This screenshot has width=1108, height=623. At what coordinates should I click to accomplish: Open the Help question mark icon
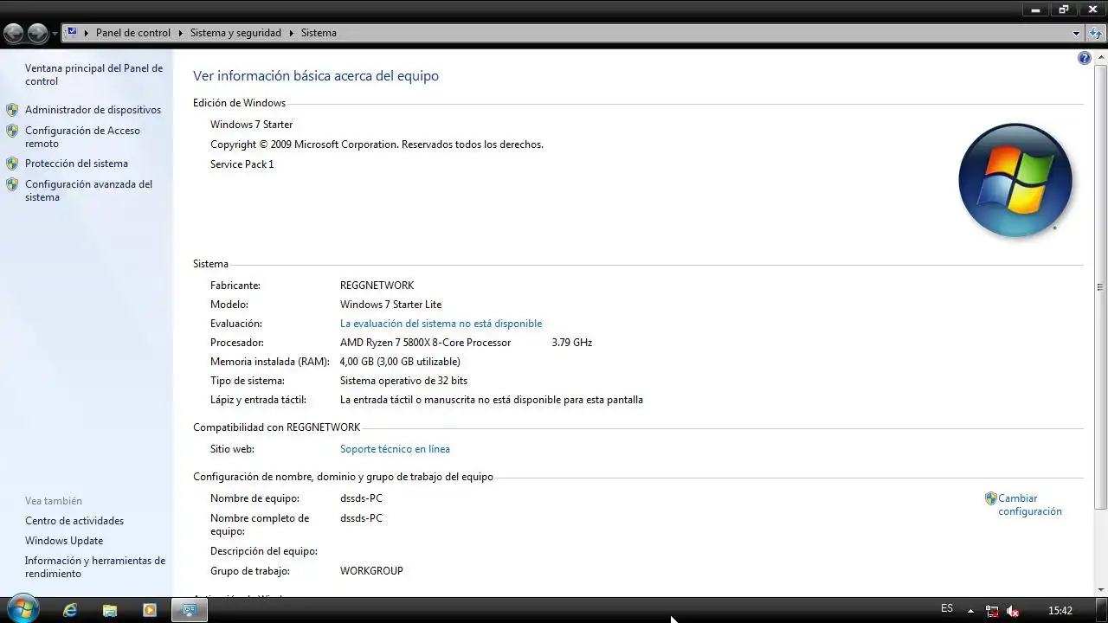coord(1085,58)
